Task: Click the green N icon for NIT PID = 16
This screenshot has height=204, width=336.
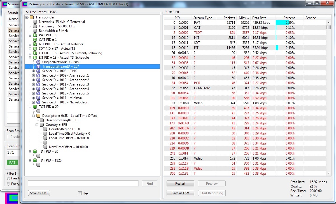Action: [x=35, y=44]
